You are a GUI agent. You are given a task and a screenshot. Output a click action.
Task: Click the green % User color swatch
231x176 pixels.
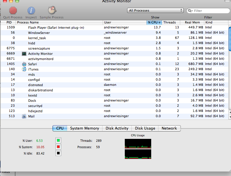[58, 140]
